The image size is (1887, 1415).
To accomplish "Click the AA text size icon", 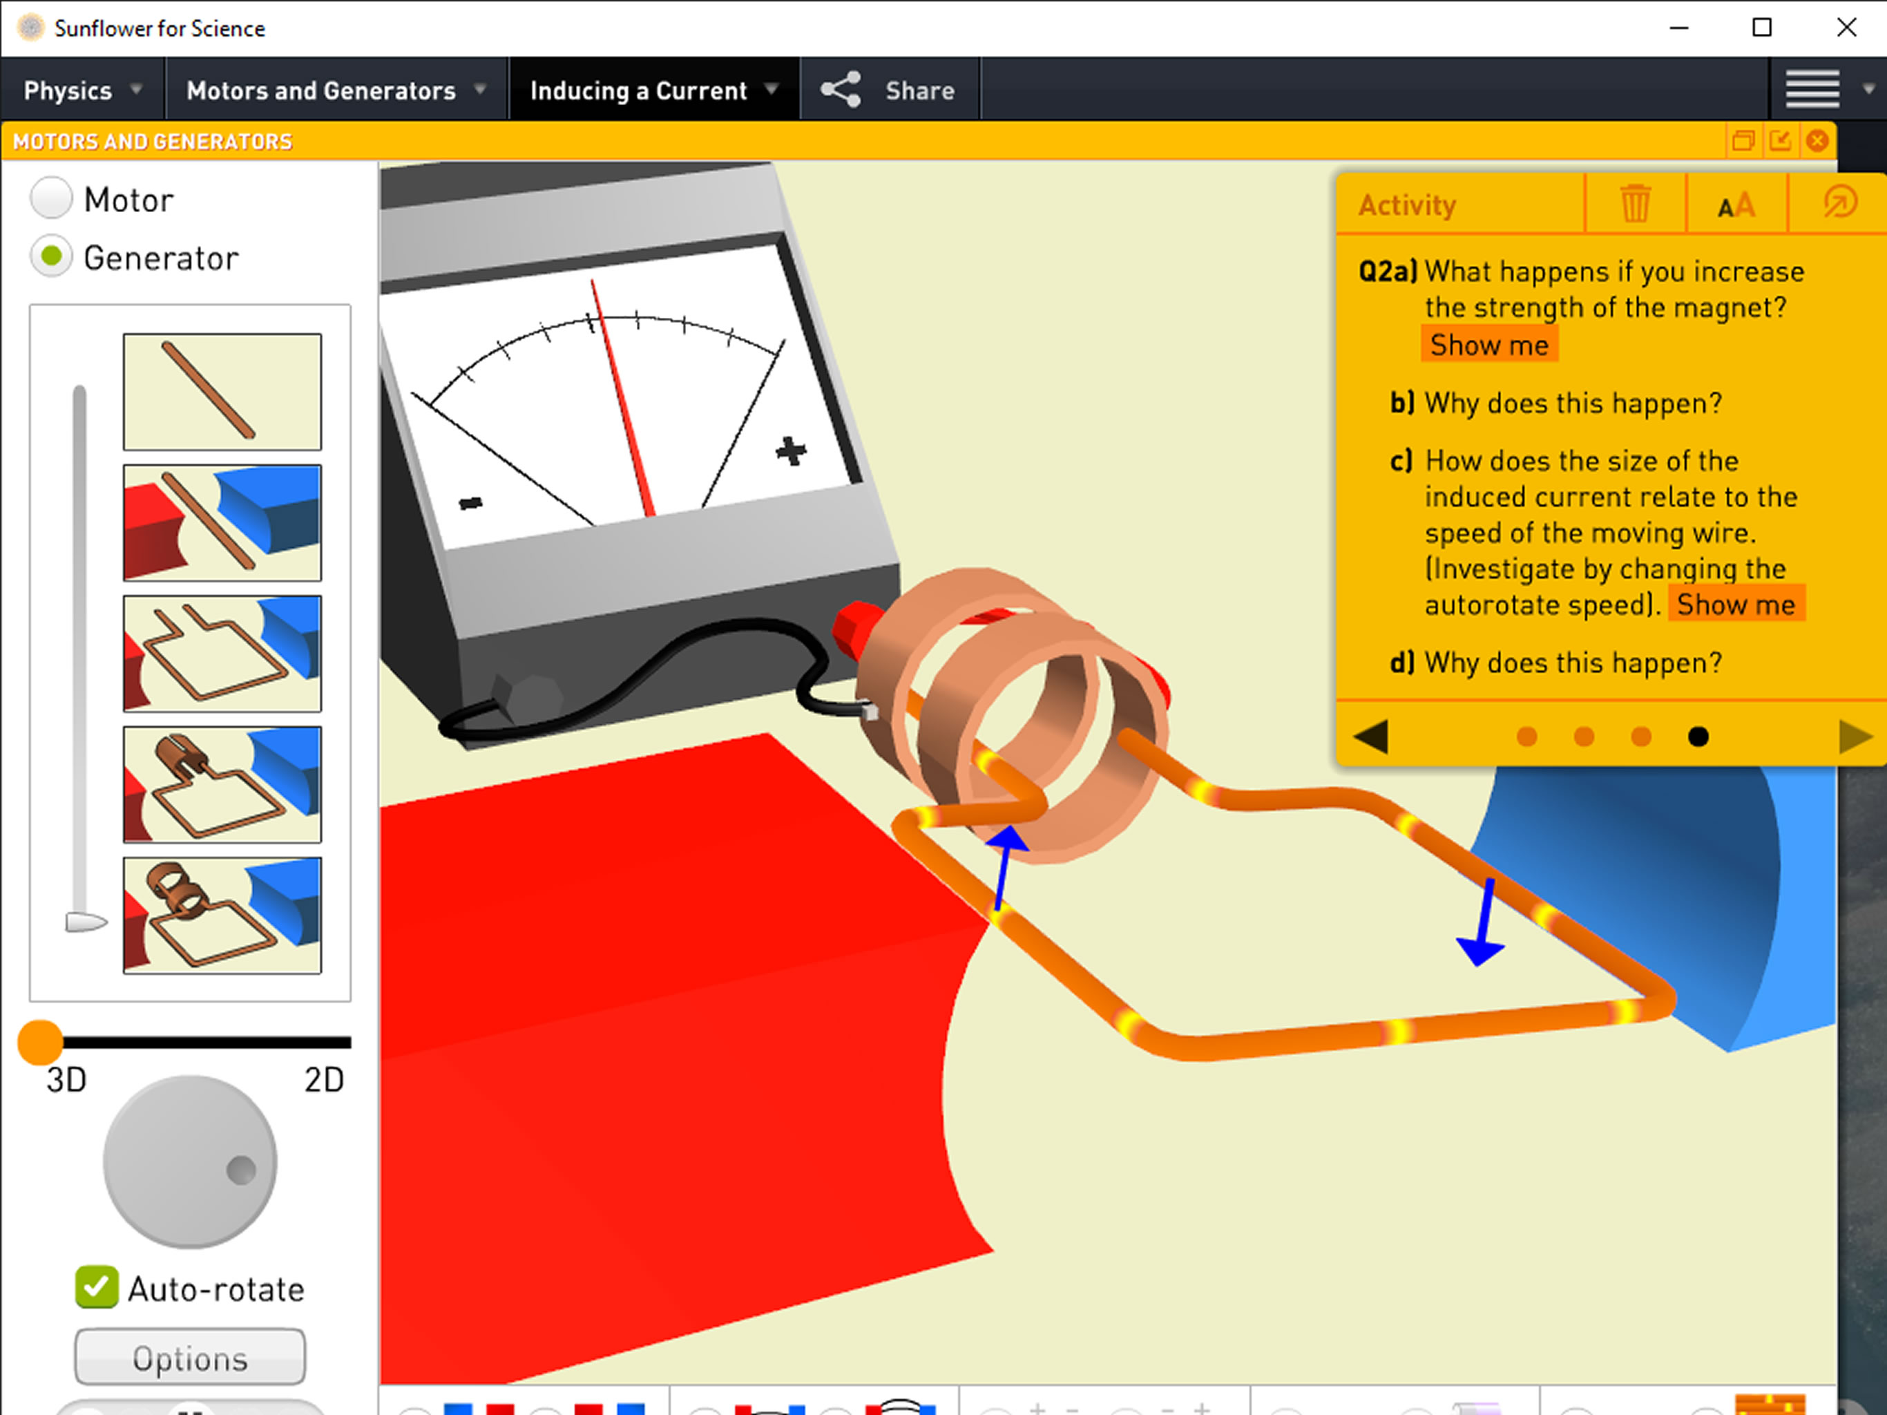I will pyautogui.click(x=1736, y=205).
